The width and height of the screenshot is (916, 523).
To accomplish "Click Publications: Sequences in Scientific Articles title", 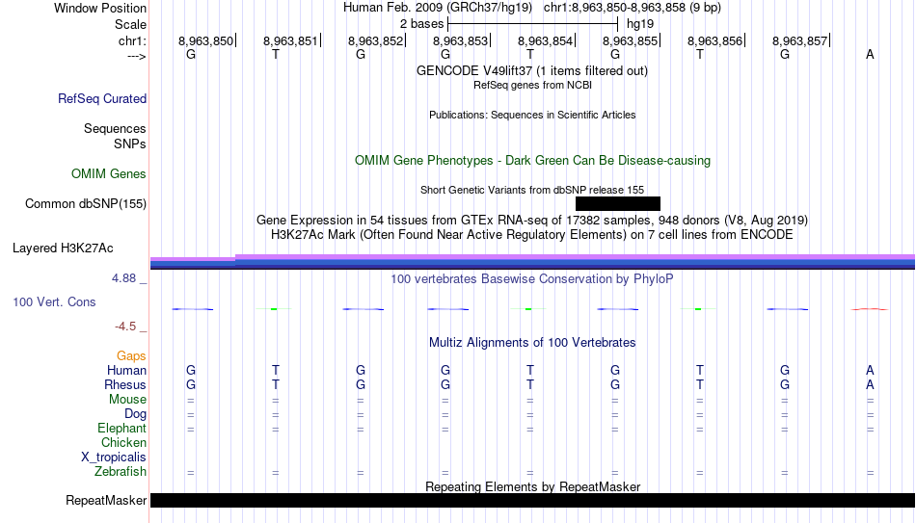I will (x=532, y=115).
